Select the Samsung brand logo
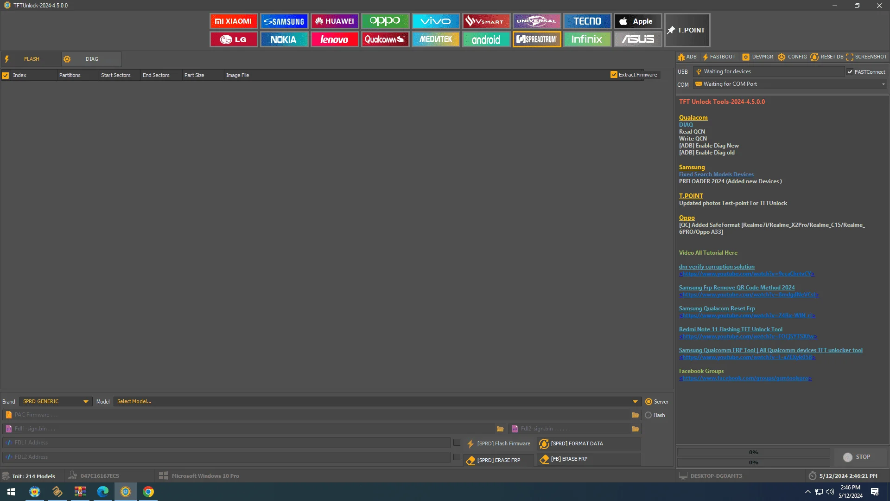Screen dimensions: 890x501 pos(284,21)
